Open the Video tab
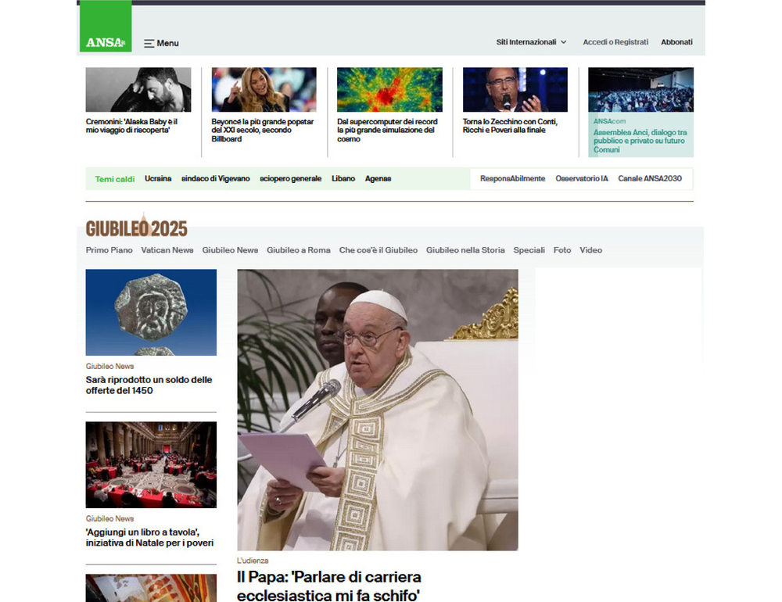The width and height of the screenshot is (782, 602). point(590,250)
